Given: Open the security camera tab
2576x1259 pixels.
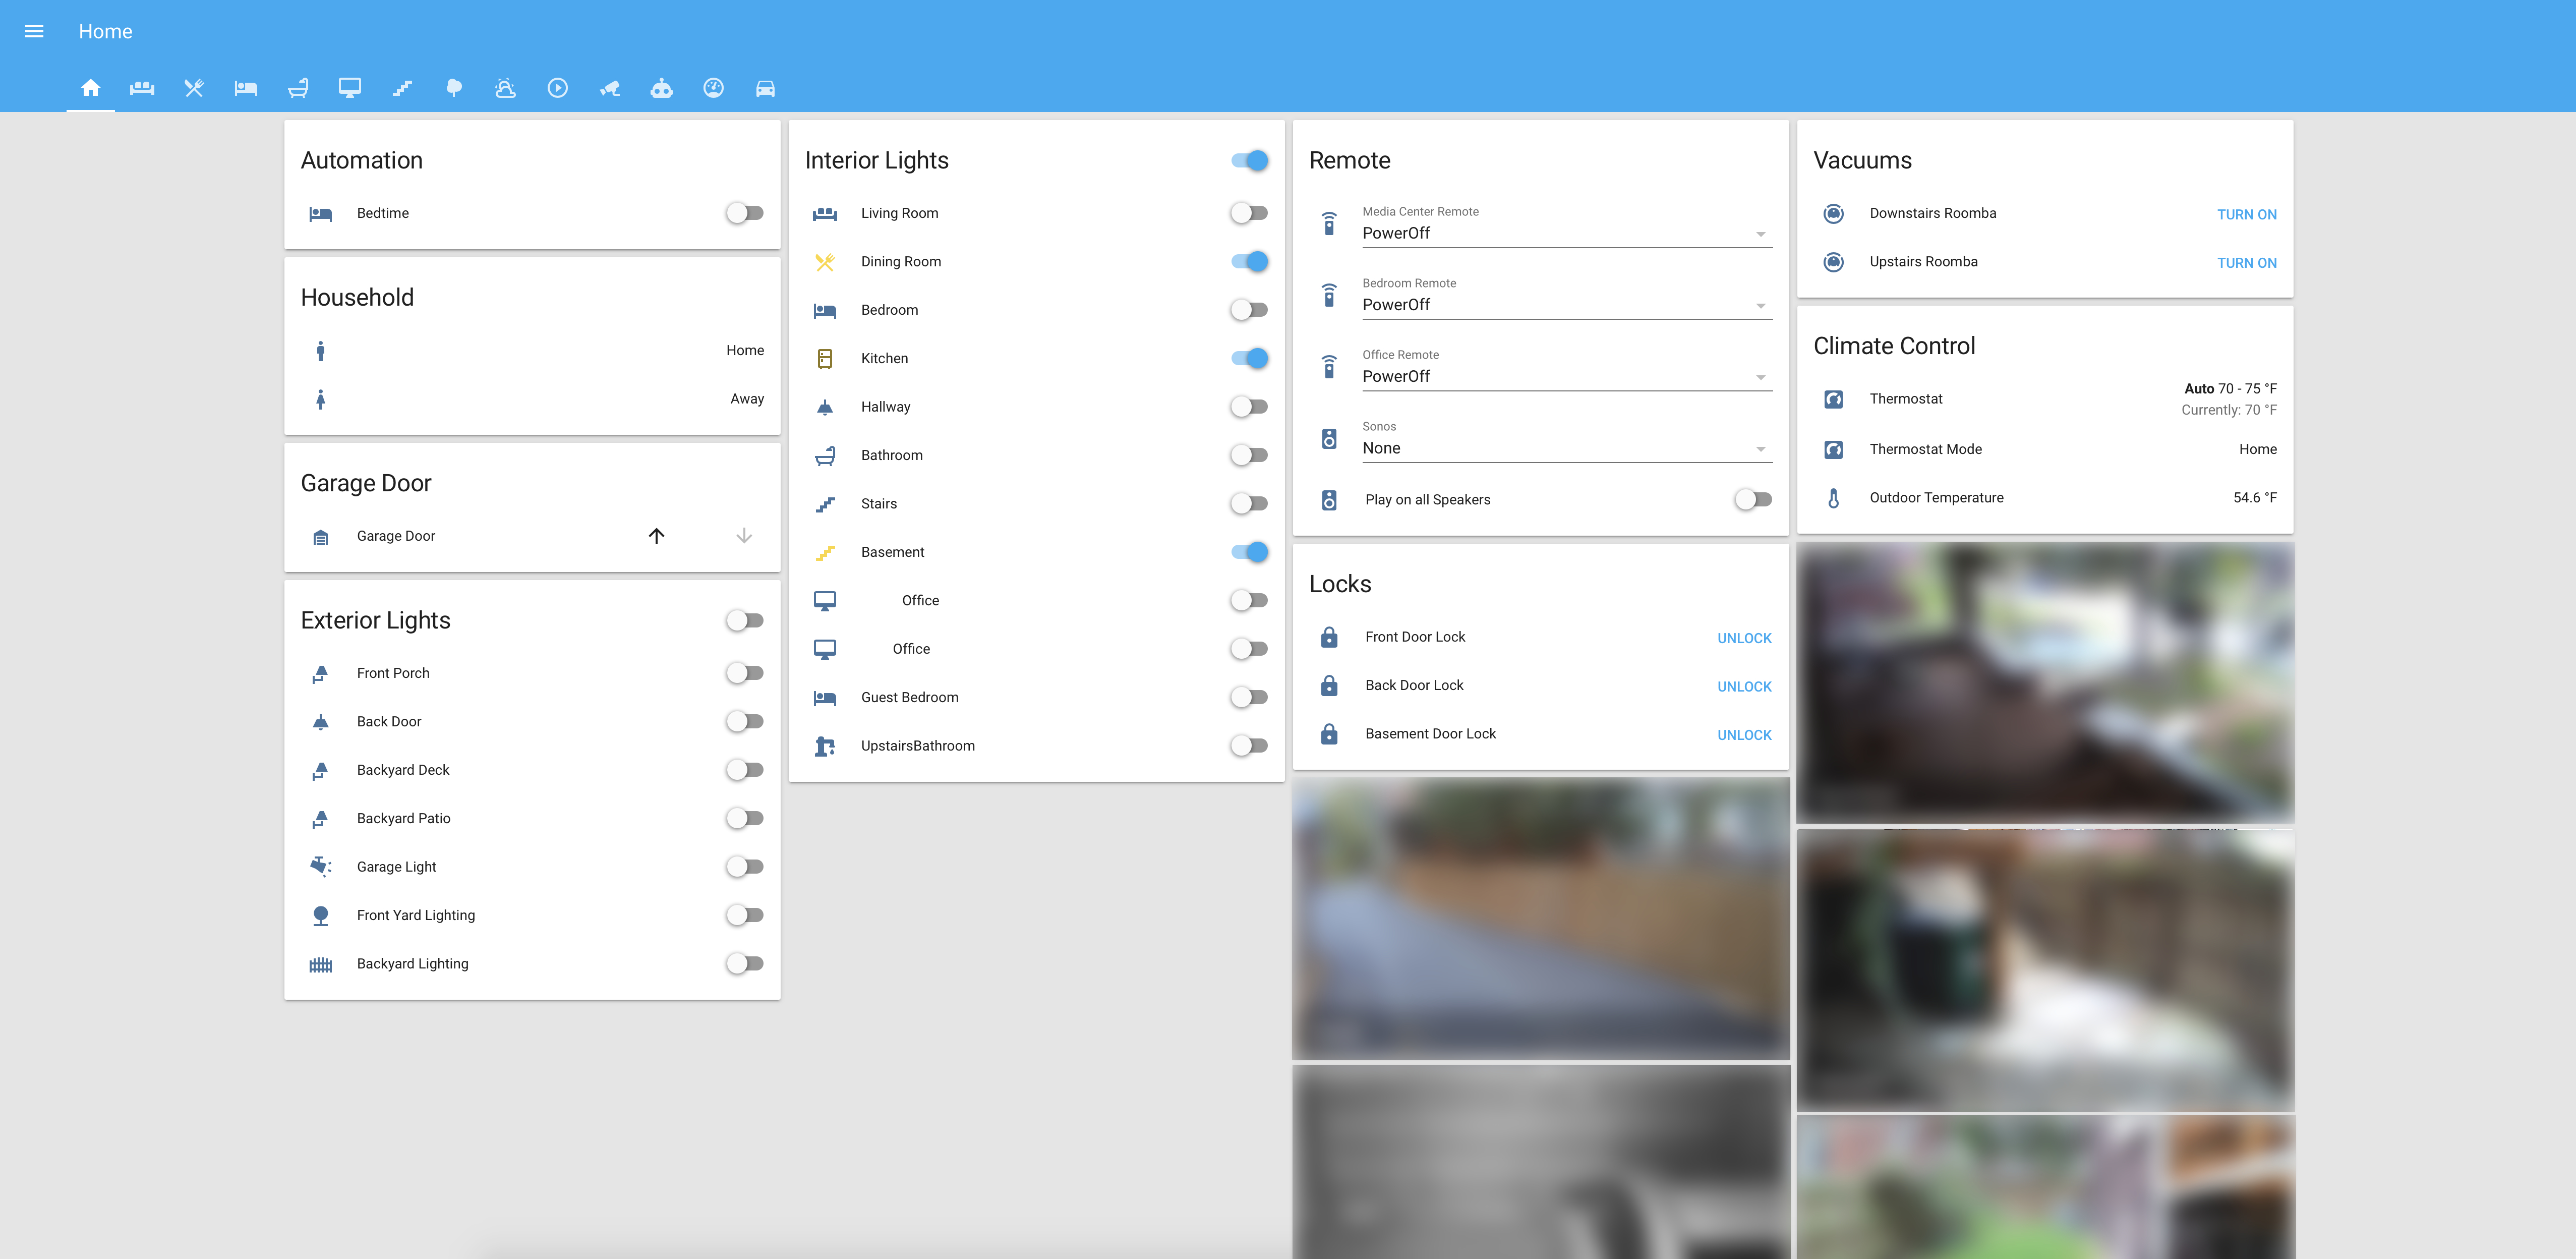Looking at the screenshot, I should point(609,88).
